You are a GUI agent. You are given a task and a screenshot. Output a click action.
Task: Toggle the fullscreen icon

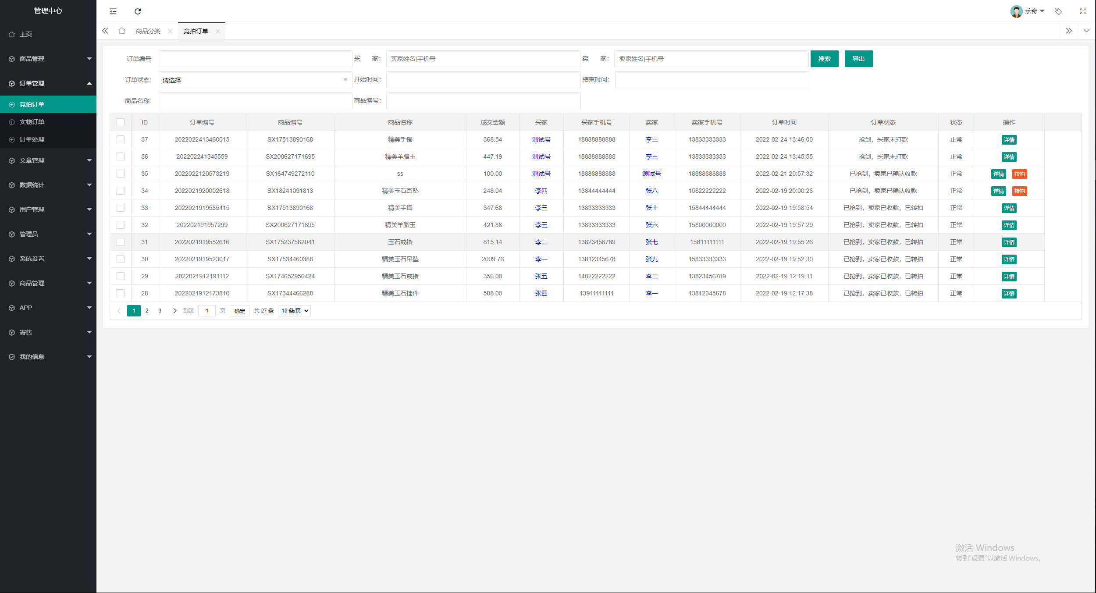[x=1083, y=11]
